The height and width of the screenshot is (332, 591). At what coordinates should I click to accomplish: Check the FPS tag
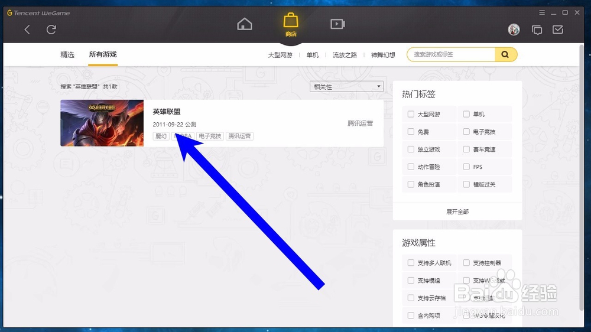466,167
